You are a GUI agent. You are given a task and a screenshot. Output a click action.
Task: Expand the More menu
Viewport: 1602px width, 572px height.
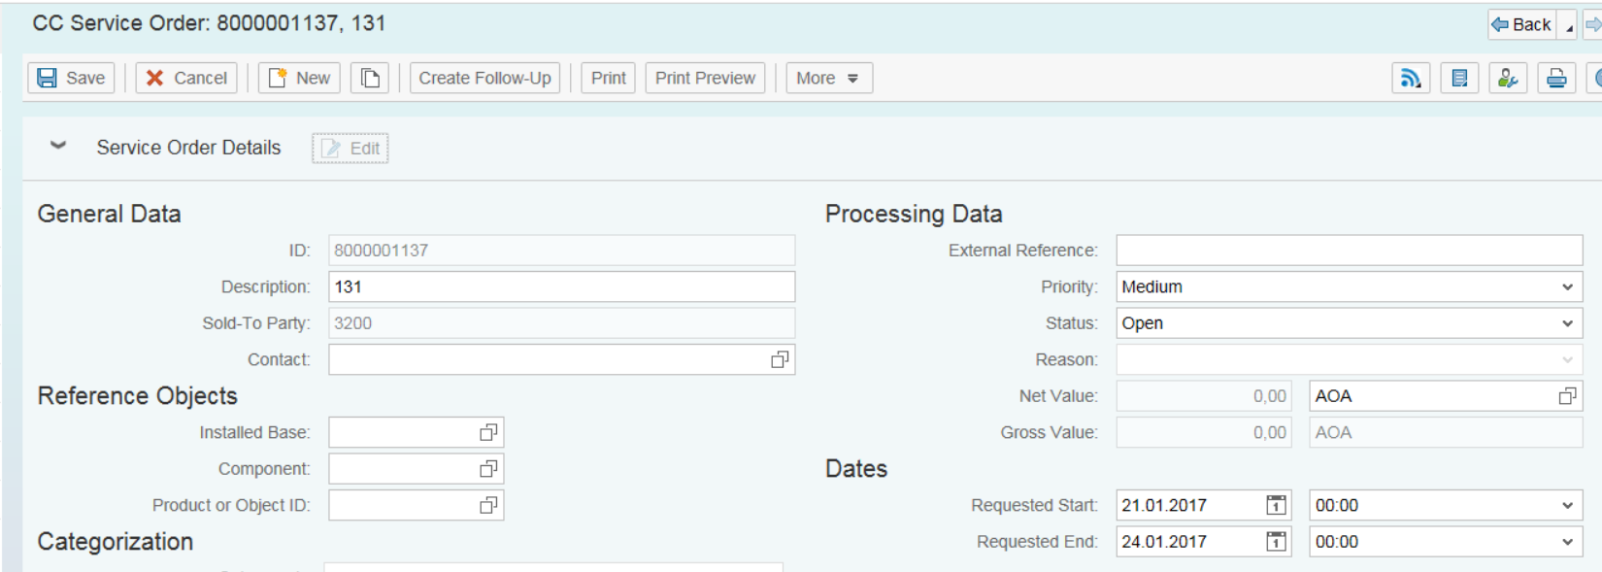coord(828,78)
